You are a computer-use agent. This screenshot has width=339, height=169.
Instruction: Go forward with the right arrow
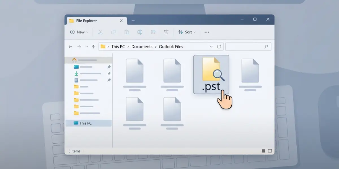[79, 47]
